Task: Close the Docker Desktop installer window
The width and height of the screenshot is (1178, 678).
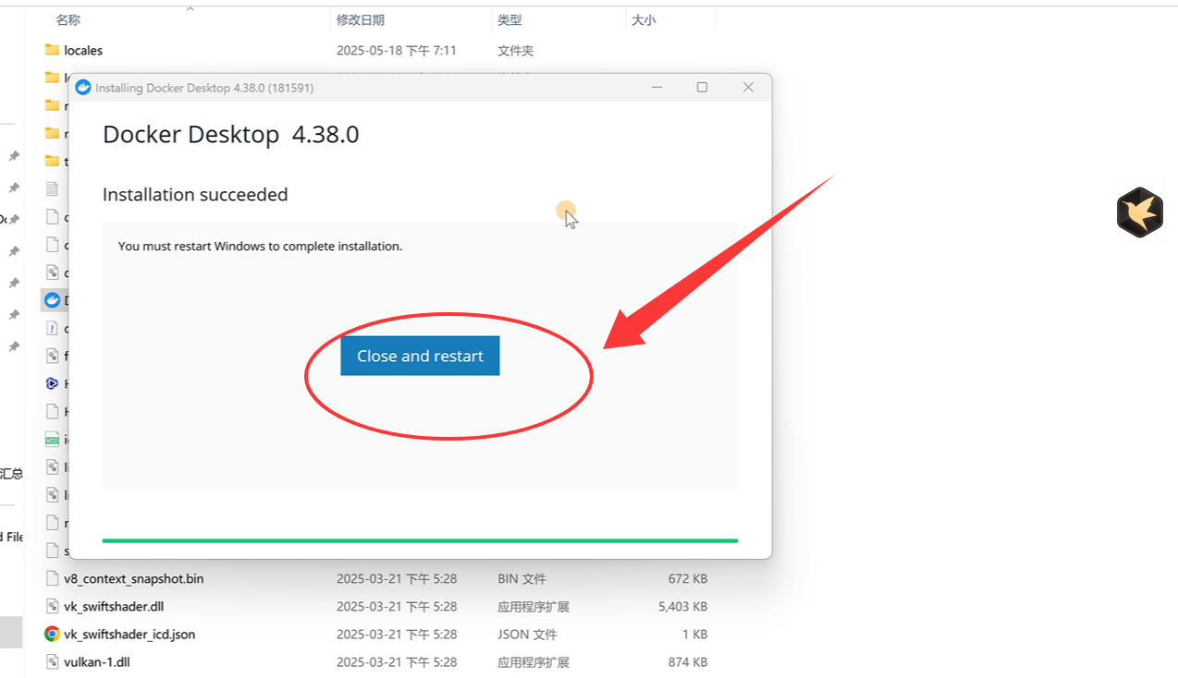Action: pyautogui.click(x=748, y=87)
